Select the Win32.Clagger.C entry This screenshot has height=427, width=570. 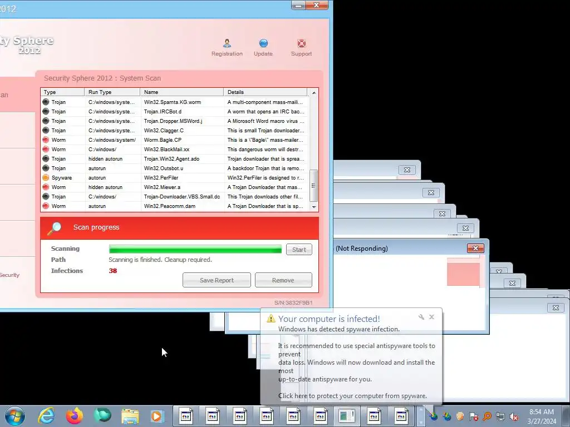pos(174,130)
